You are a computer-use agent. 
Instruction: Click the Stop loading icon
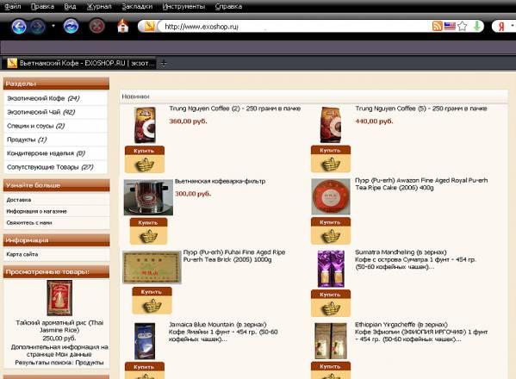coord(96,27)
